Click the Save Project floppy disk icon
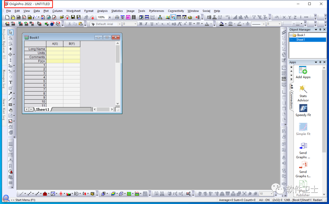 click(73, 17)
